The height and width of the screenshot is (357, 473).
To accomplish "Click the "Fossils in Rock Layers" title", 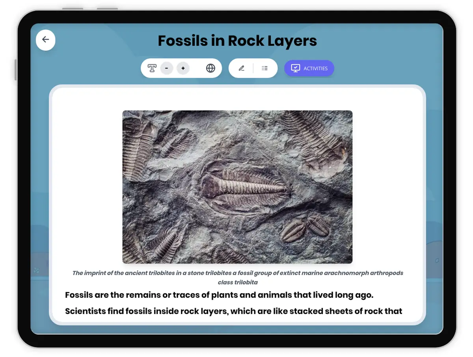I will (237, 41).
